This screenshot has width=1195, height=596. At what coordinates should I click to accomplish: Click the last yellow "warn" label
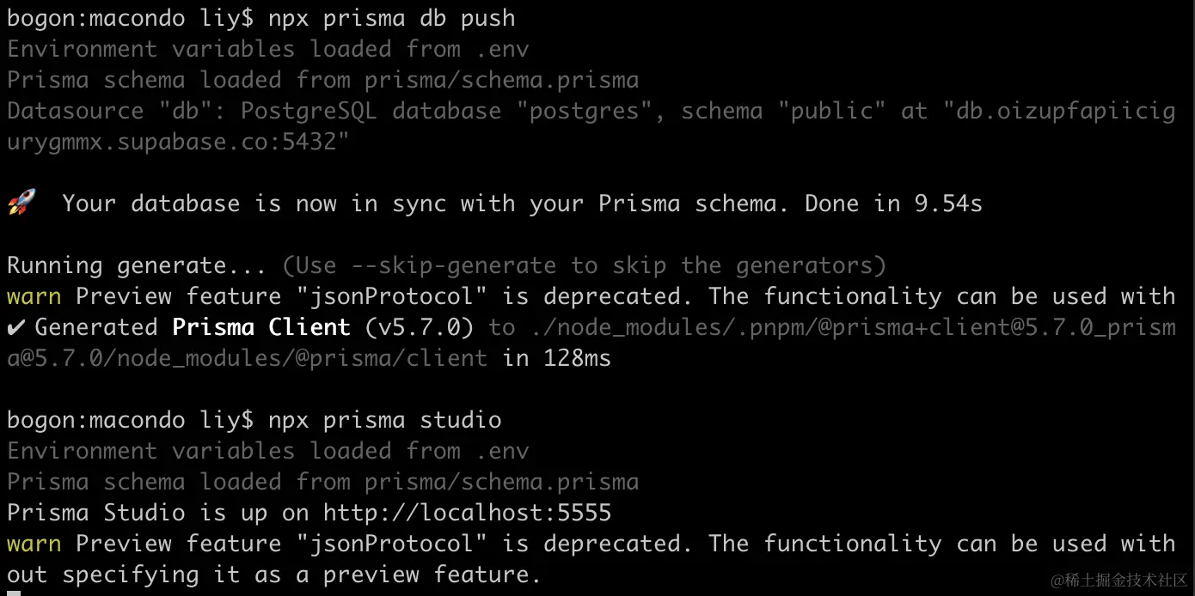coord(34,544)
